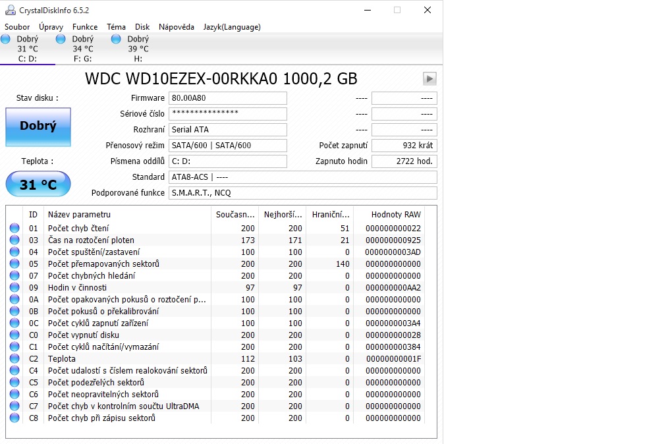664x444 pixels.
Task: Select the Hodin v činnosti parameter name
Action: pos(77,287)
